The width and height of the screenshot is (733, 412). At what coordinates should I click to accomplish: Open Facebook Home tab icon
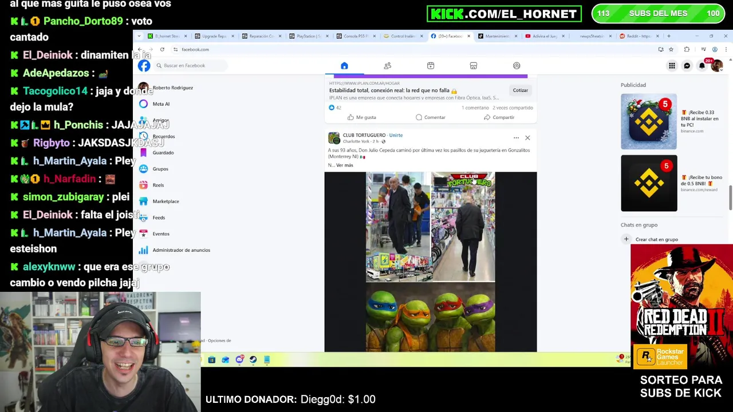point(344,66)
